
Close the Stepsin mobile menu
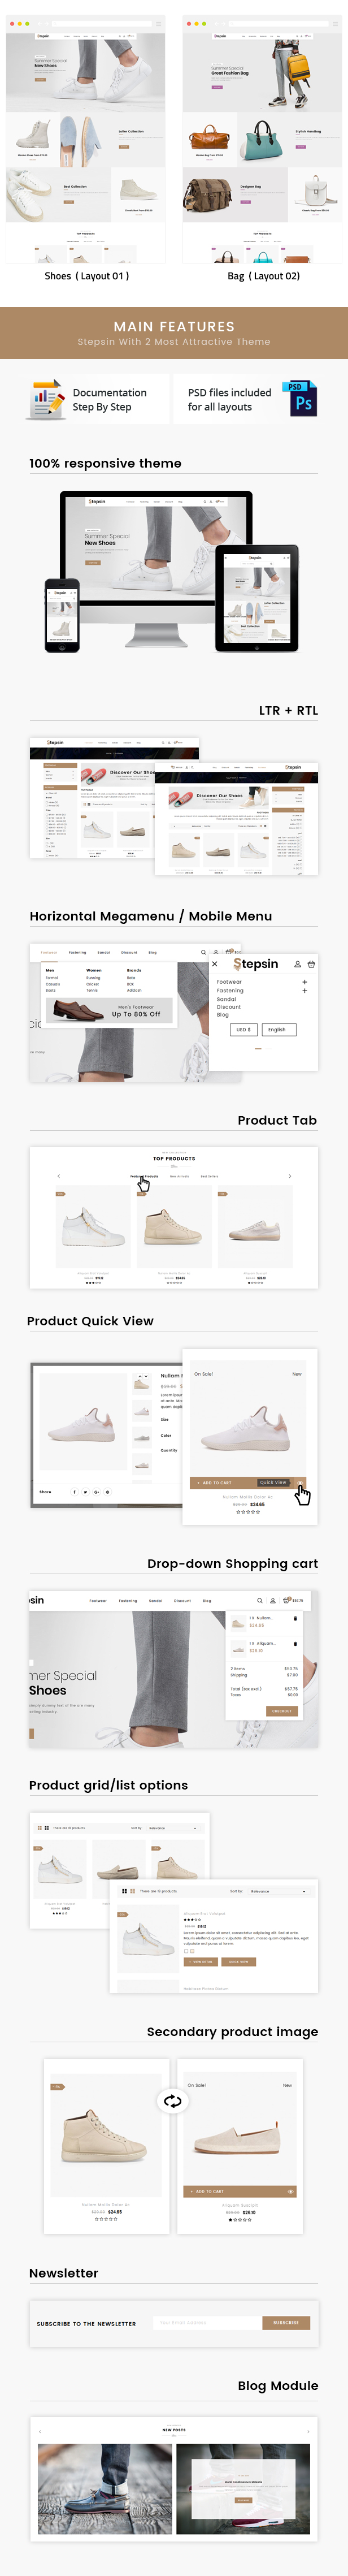214,964
